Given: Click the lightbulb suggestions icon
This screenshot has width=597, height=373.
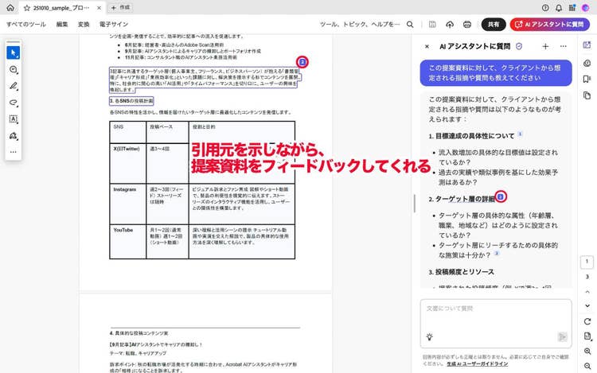Looking at the screenshot, I should 430,336.
